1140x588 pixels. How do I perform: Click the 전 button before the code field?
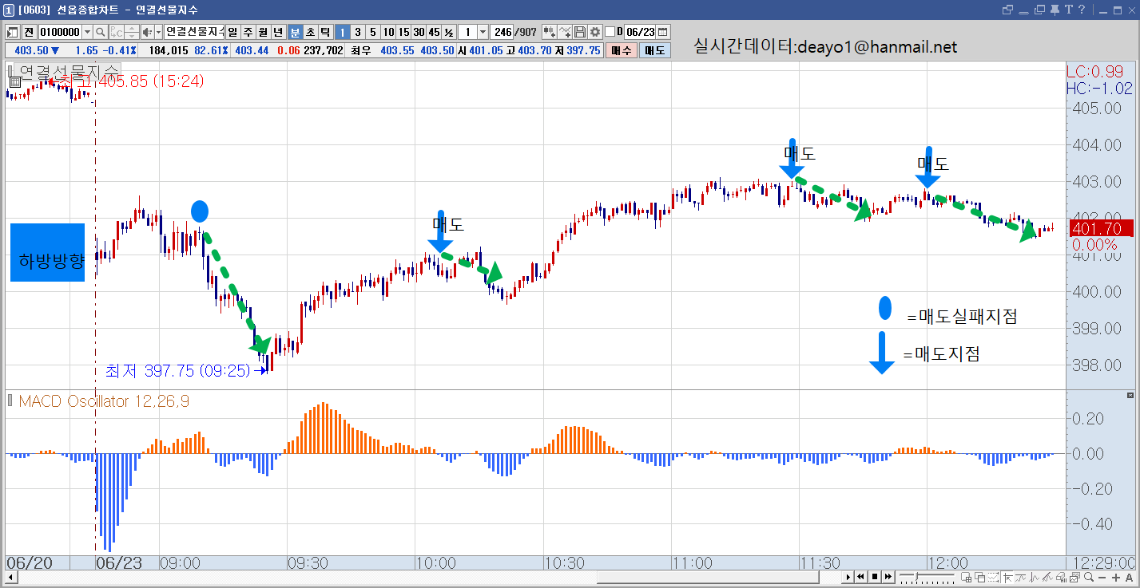click(29, 32)
